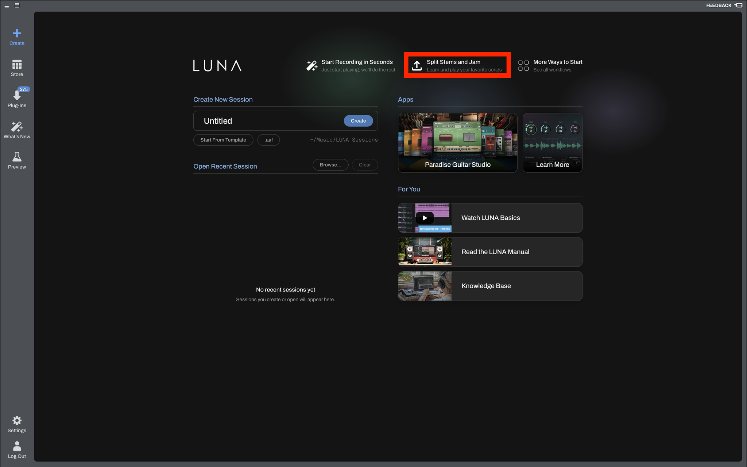Open the What's New section
Screen dimensions: 747x467
coord(17,130)
